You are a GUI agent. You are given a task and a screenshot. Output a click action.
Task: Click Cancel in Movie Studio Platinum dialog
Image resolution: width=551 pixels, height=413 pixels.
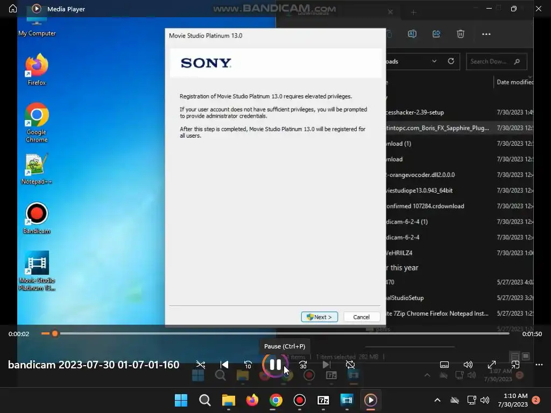click(x=361, y=317)
